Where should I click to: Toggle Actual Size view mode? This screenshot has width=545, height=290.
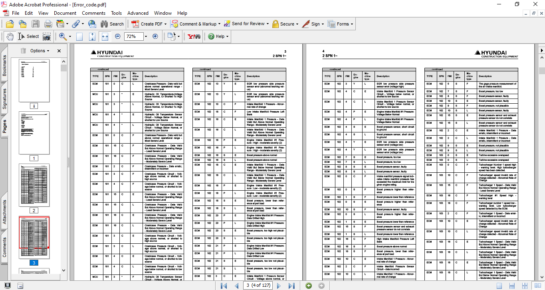pyautogui.click(x=79, y=36)
